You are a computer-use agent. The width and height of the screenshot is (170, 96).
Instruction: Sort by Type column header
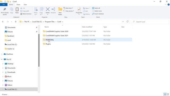tap(105, 27)
